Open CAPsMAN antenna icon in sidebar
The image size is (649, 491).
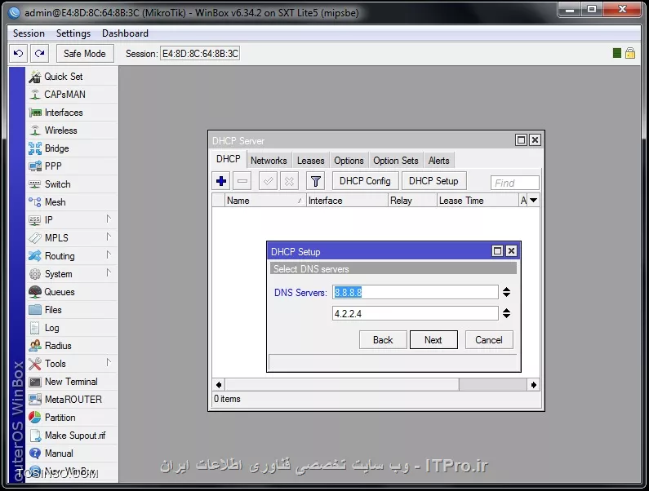(x=35, y=95)
